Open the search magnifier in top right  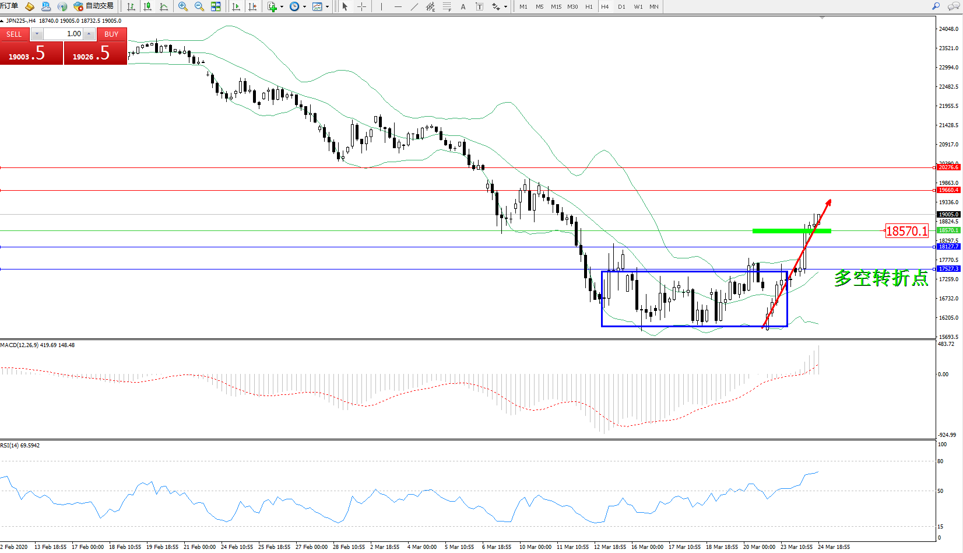click(936, 6)
